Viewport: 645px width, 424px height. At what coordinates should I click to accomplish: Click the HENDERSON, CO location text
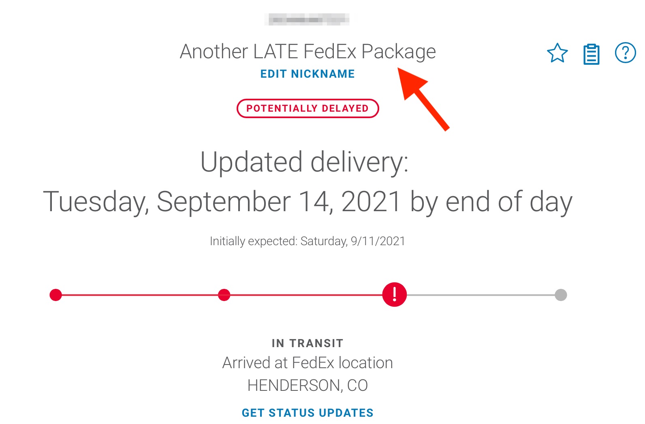tap(308, 386)
